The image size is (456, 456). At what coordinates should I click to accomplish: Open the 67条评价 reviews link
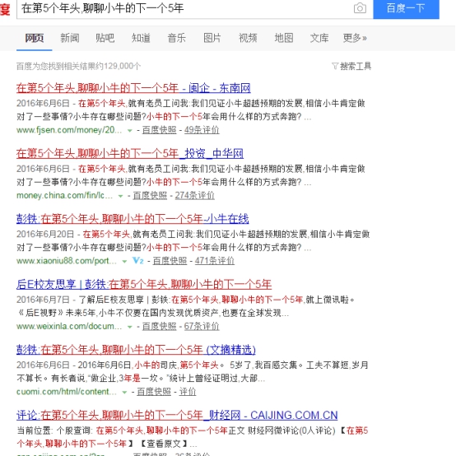coord(202,326)
